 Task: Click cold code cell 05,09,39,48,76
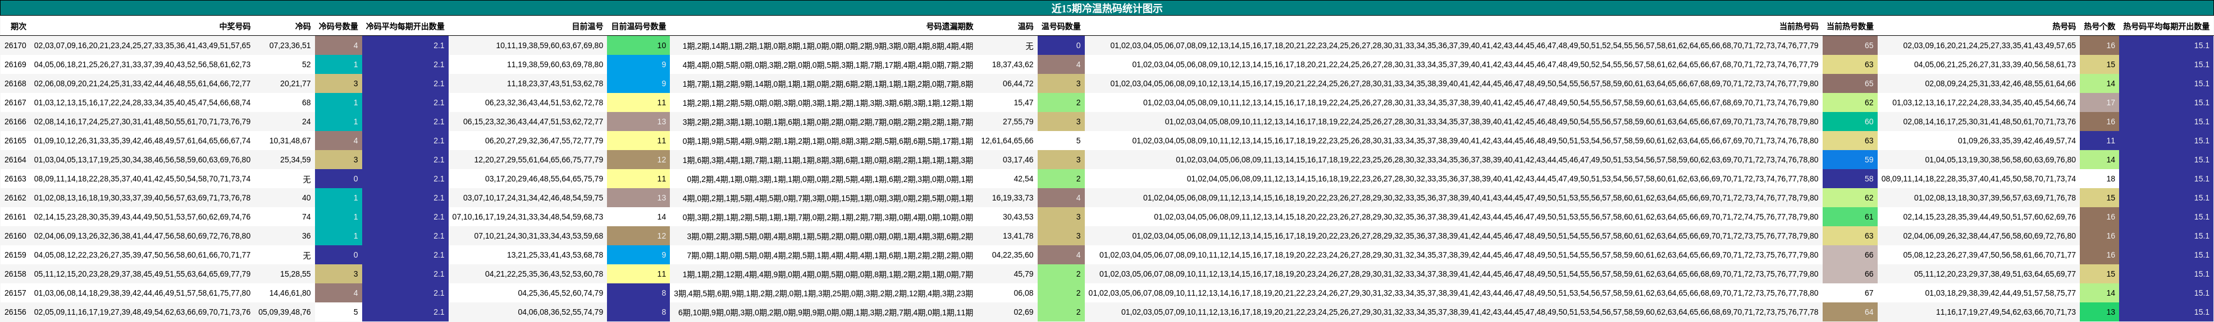click(285, 312)
